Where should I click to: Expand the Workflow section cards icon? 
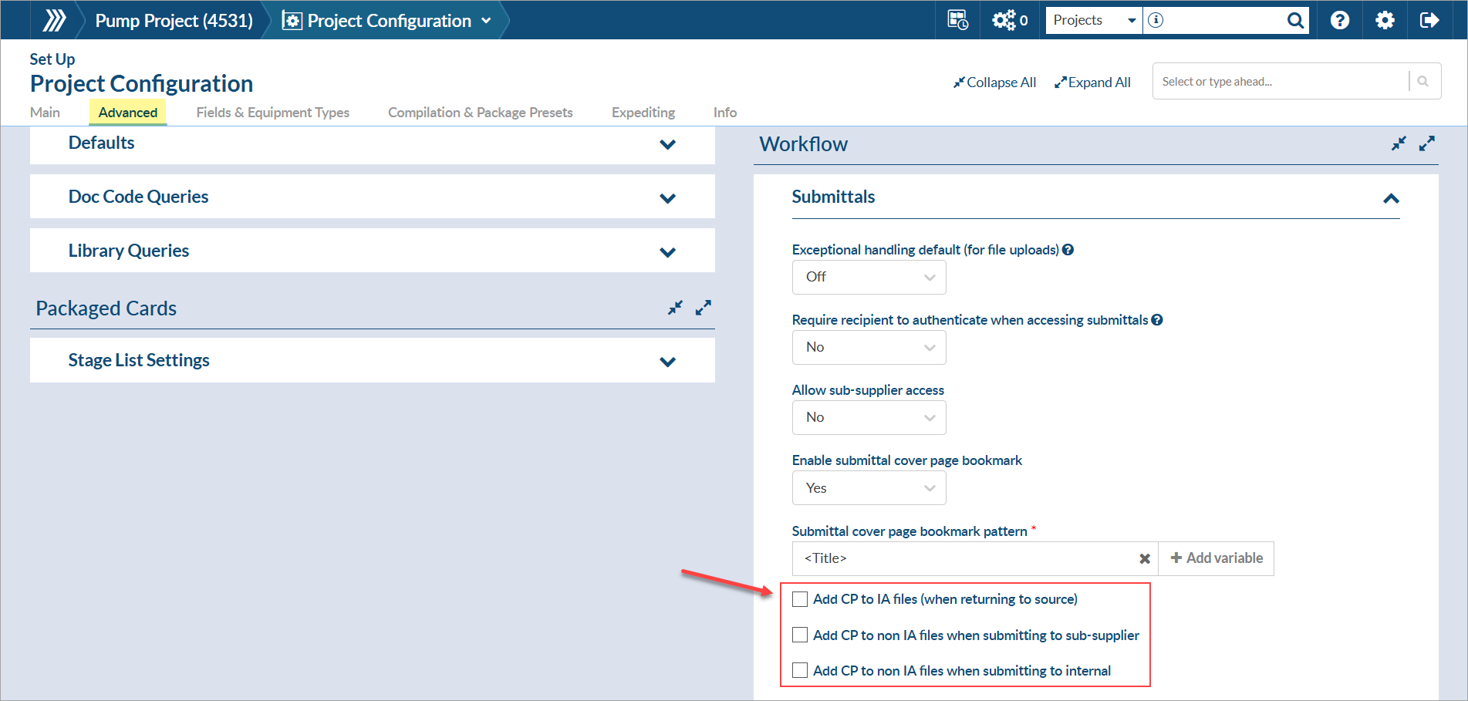(1427, 143)
